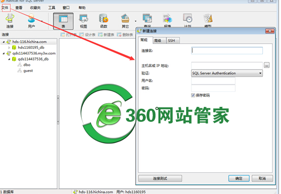Click the browse button beside host address
The height and width of the screenshot is (194, 281).
click(x=267, y=66)
